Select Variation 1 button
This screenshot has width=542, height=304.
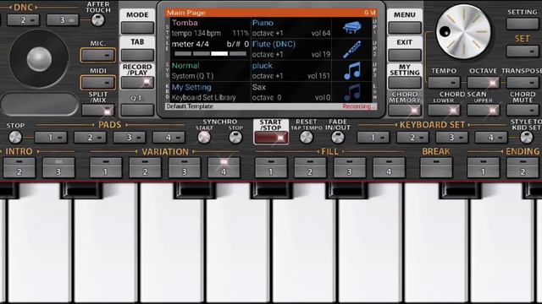[x=106, y=167]
